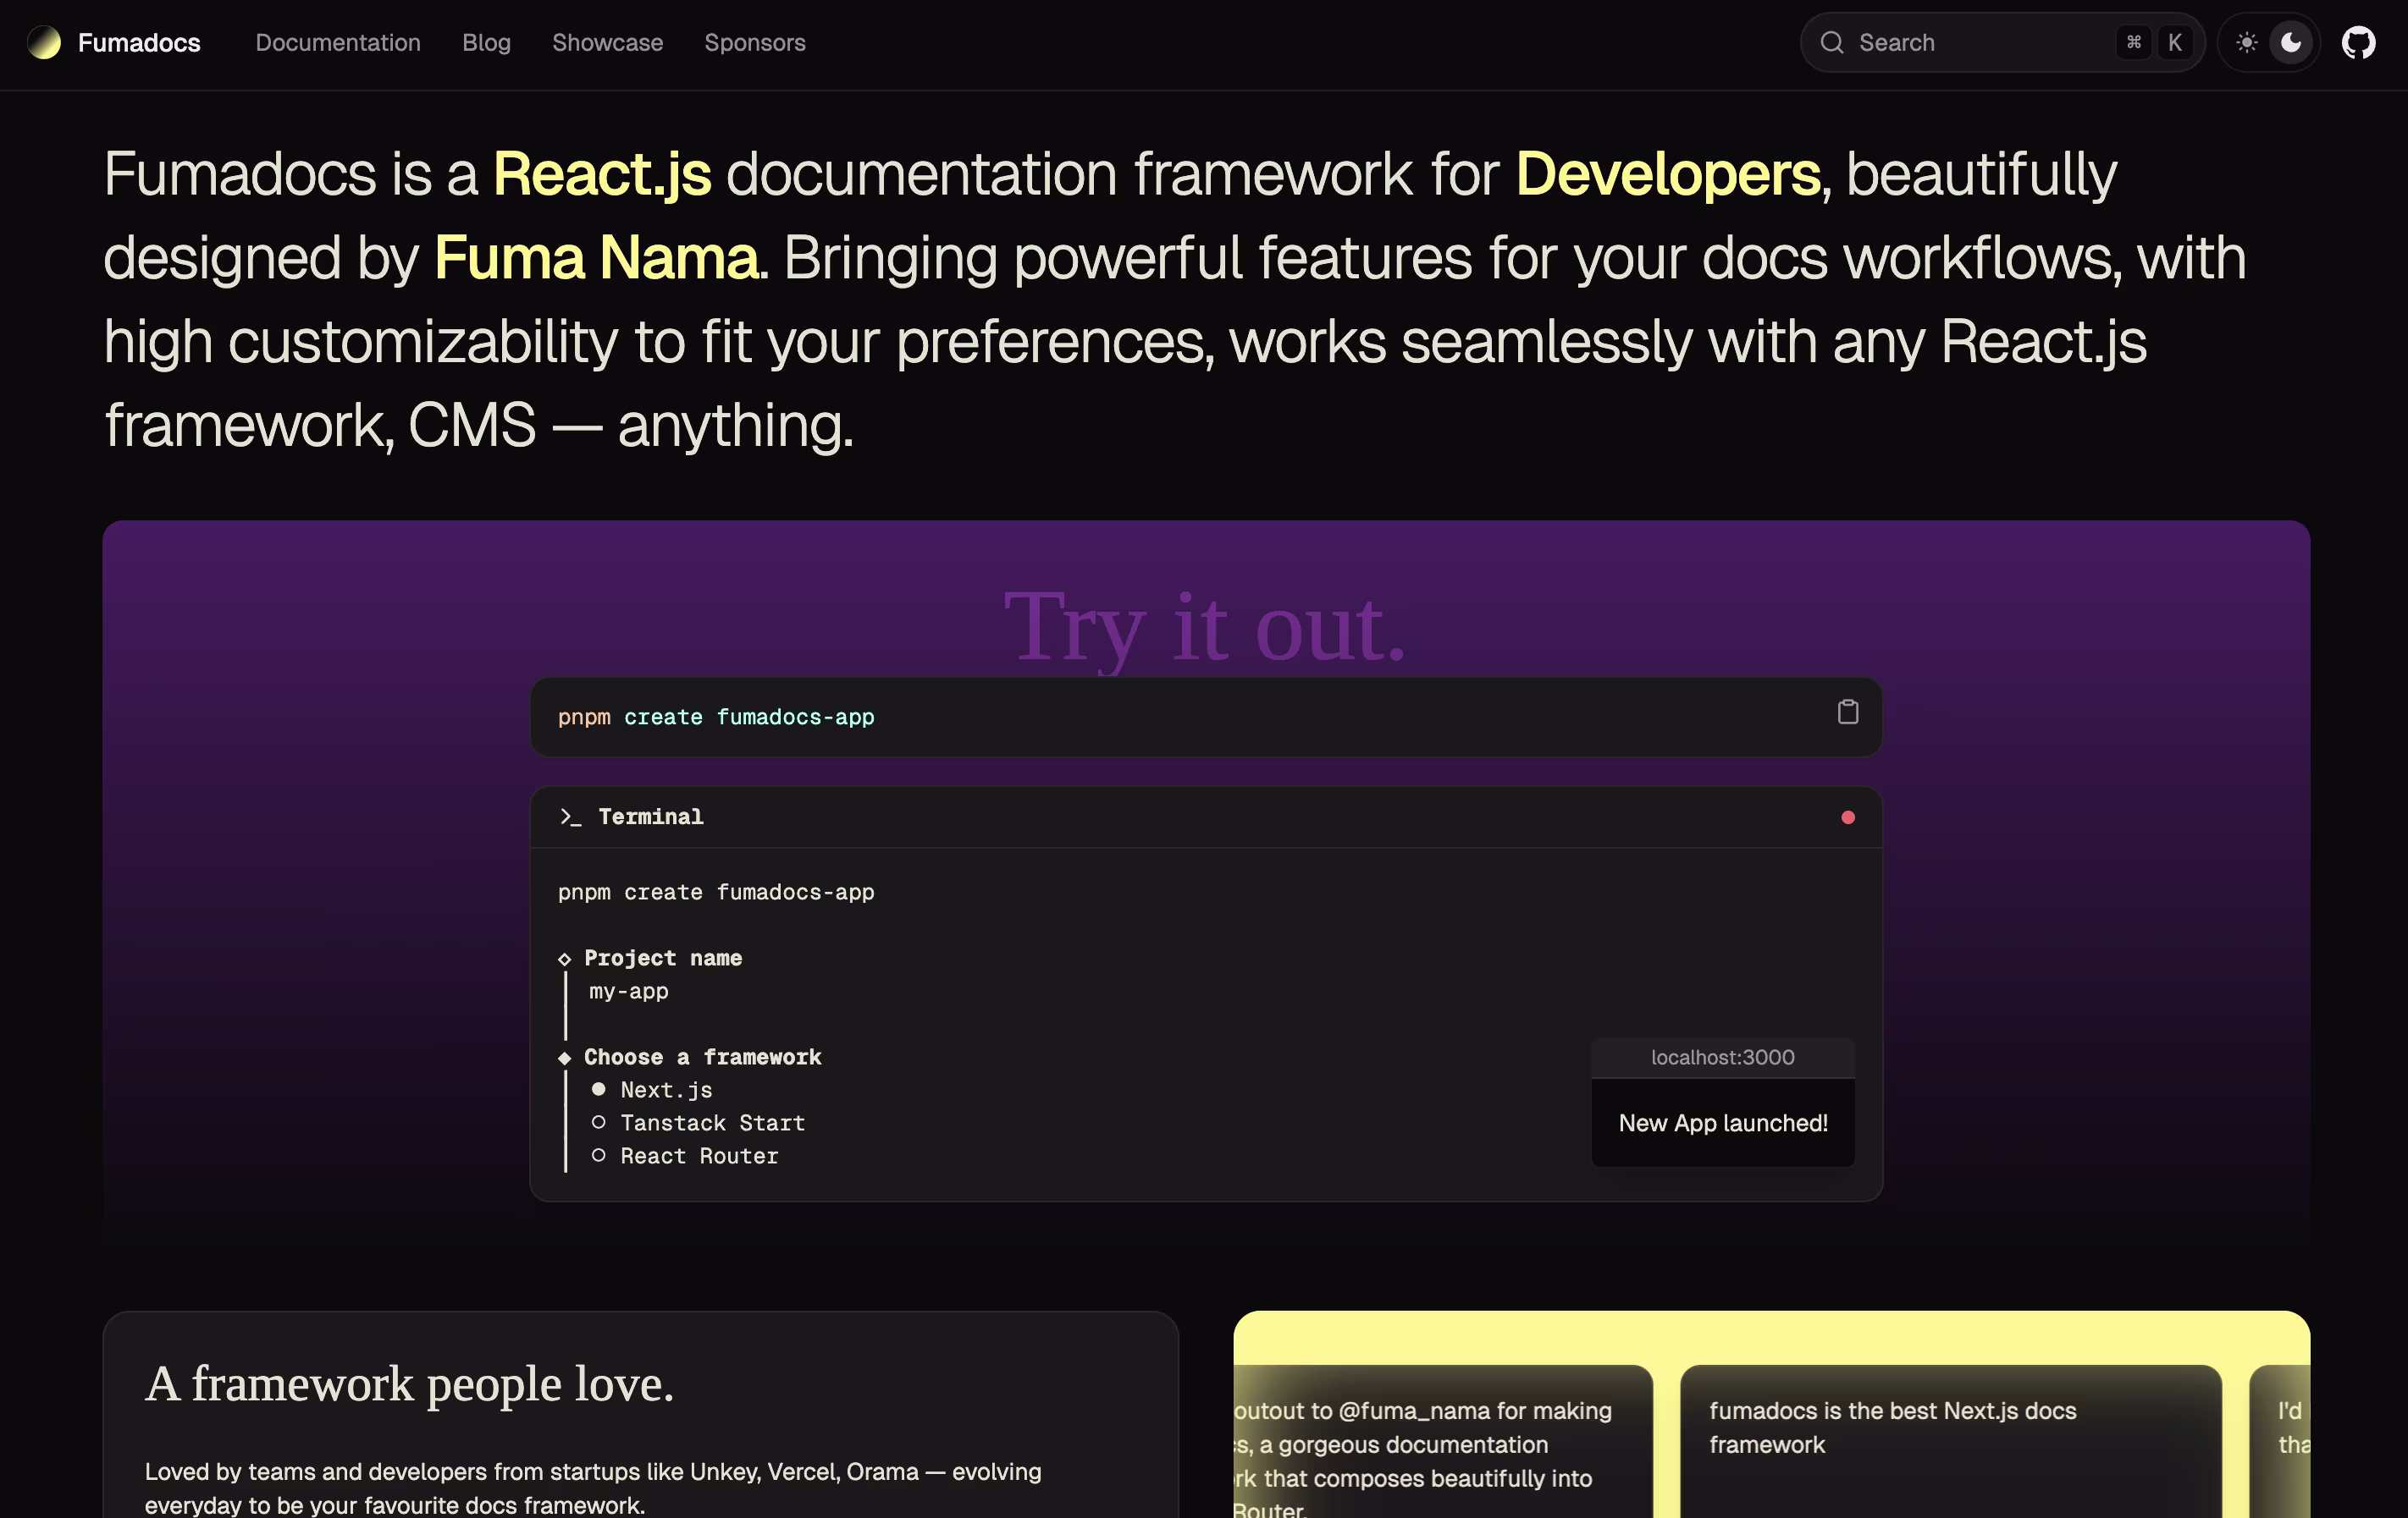2408x1518 pixels.
Task: Copy the pnpm command with clipboard icon
Action: [1849, 712]
